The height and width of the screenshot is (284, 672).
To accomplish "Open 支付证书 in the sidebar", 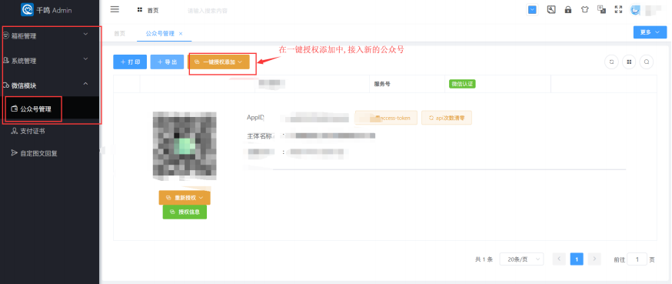I will (x=50, y=131).
